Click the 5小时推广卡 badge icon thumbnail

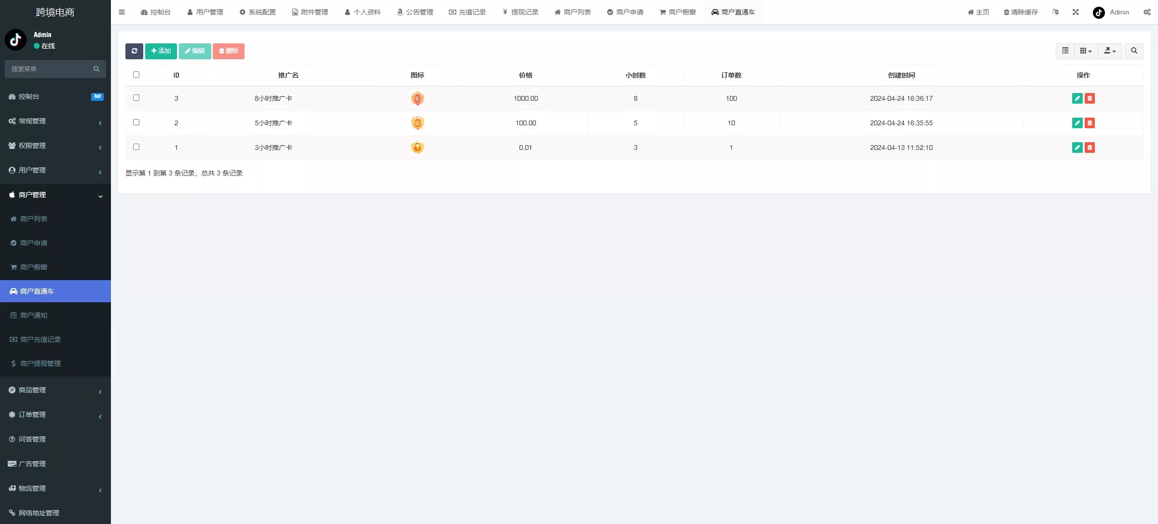pos(417,123)
